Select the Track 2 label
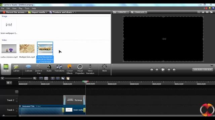 pos(10,100)
